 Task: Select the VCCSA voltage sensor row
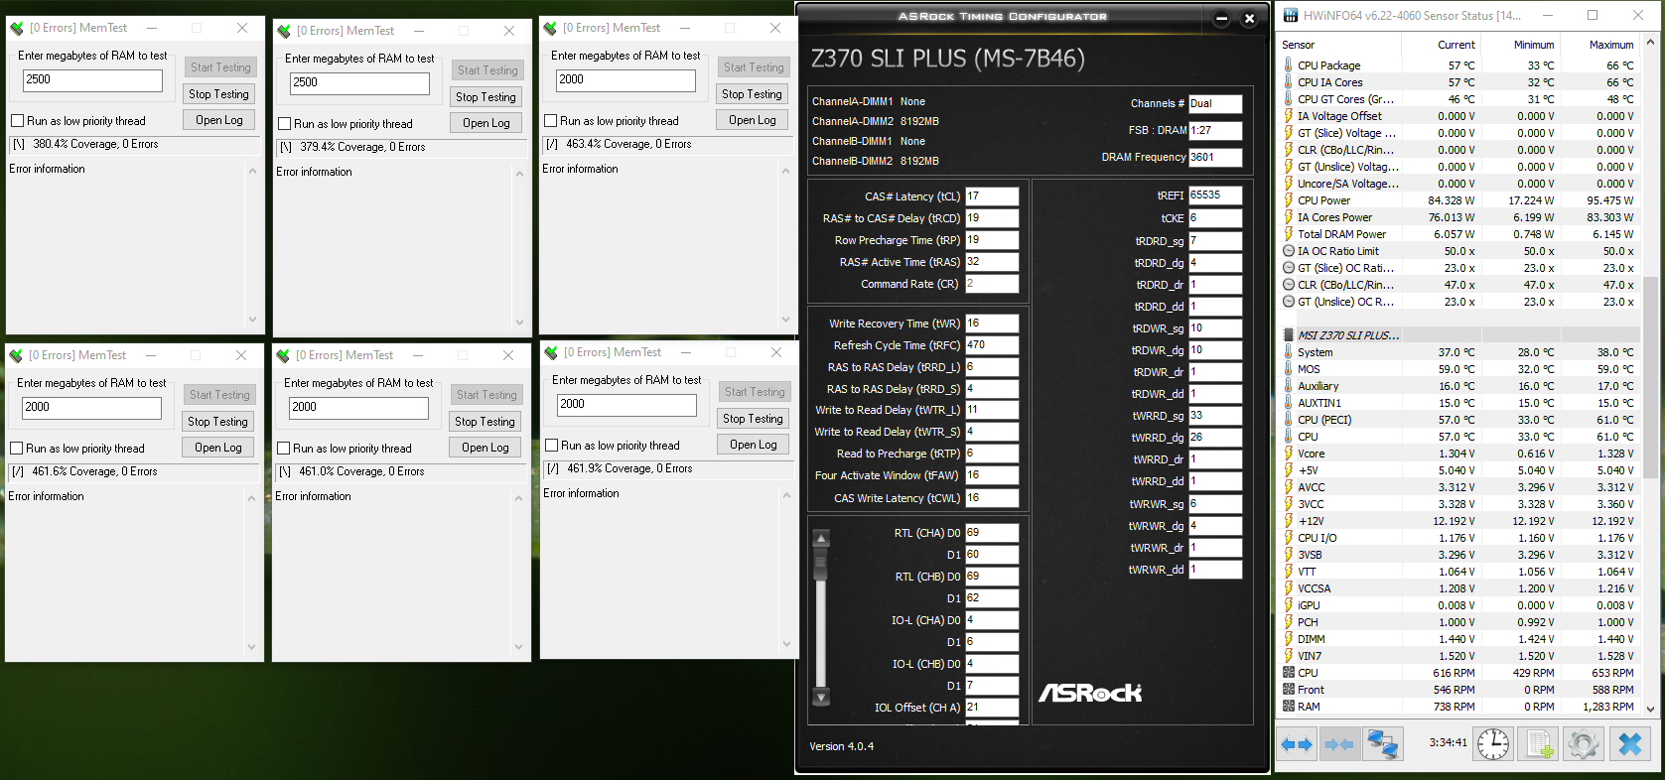pyautogui.click(x=1459, y=588)
